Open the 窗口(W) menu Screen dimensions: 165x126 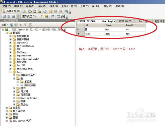pos(96,6)
